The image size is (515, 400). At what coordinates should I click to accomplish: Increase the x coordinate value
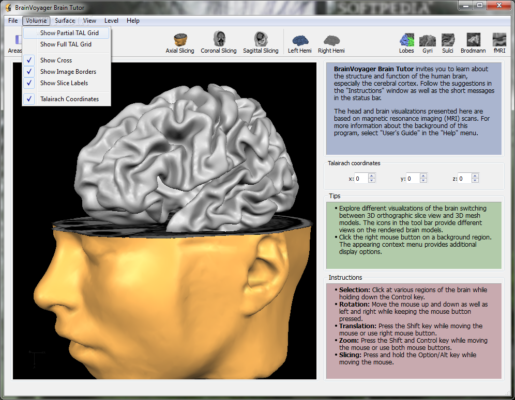(371, 176)
